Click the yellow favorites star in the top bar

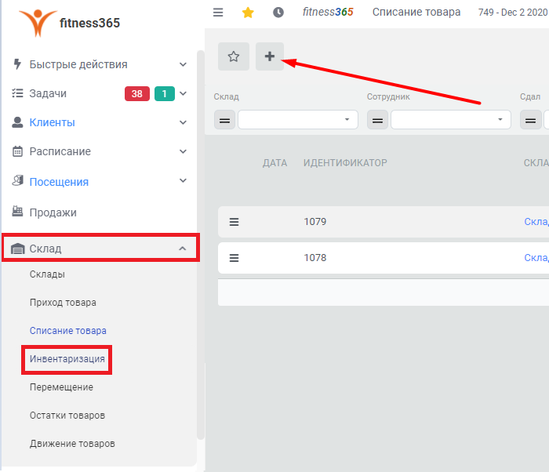coord(248,13)
